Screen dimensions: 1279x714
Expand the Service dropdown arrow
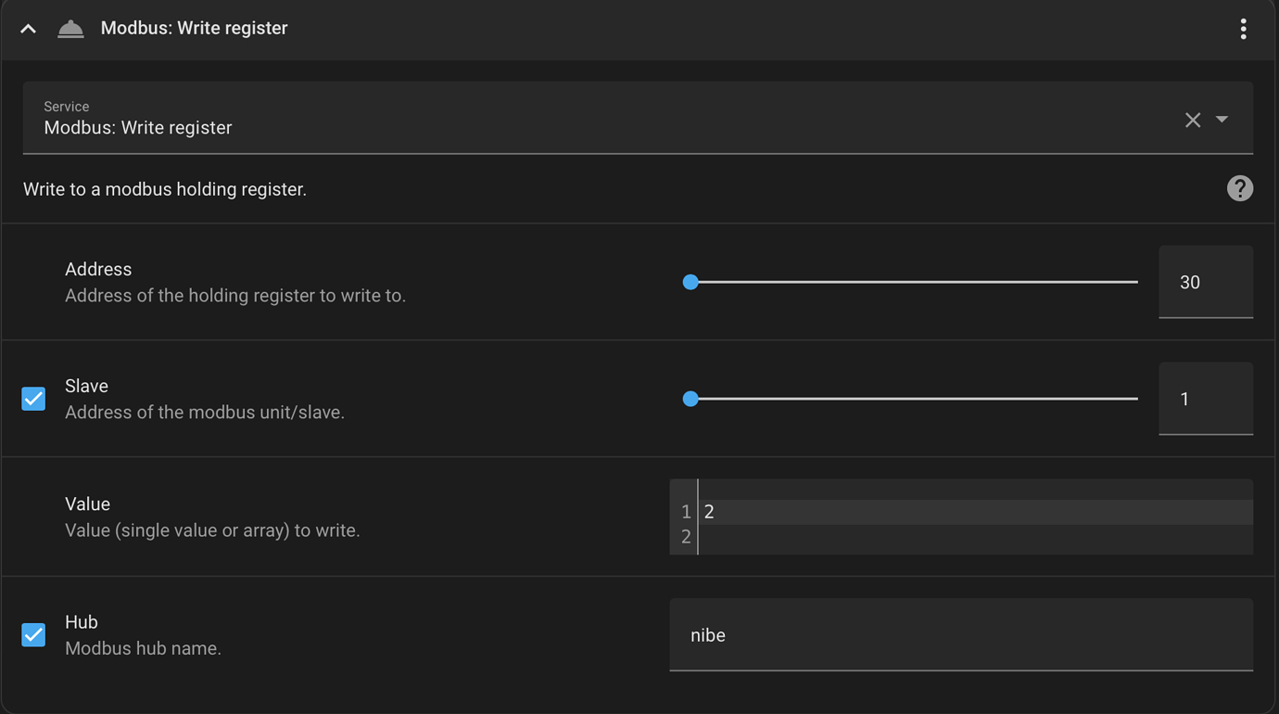click(1222, 120)
